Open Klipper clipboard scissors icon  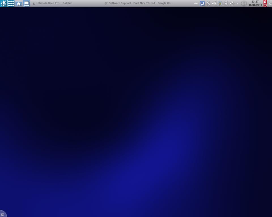click(x=208, y=3)
